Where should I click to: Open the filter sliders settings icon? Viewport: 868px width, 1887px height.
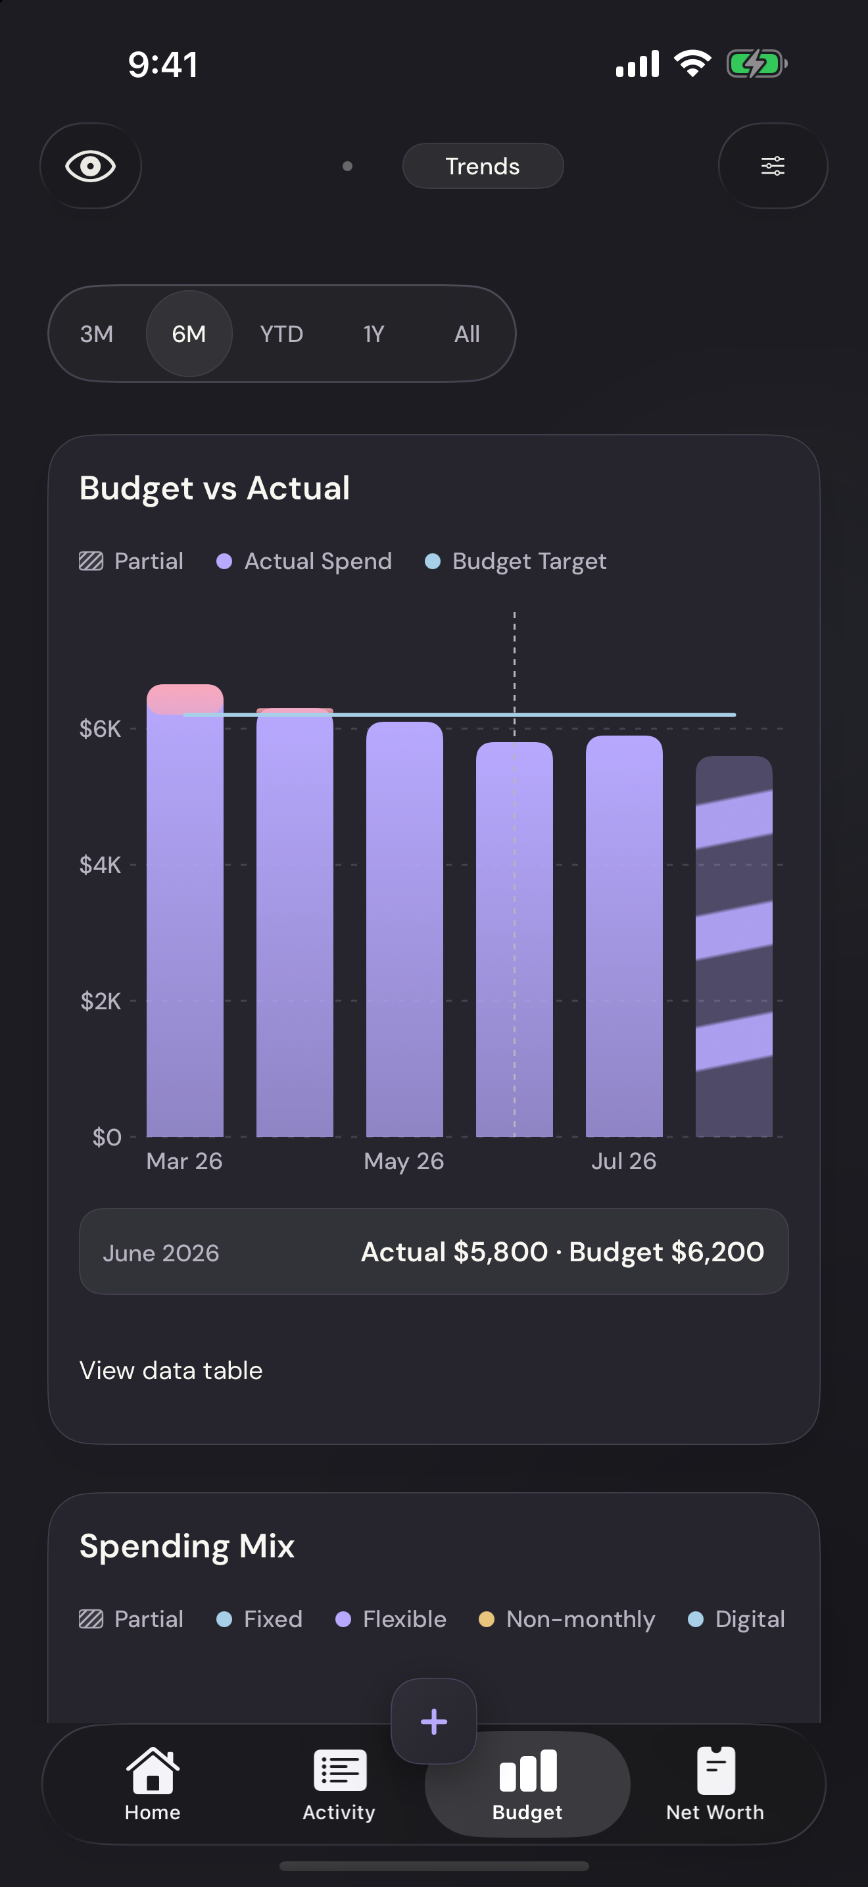[x=773, y=166]
